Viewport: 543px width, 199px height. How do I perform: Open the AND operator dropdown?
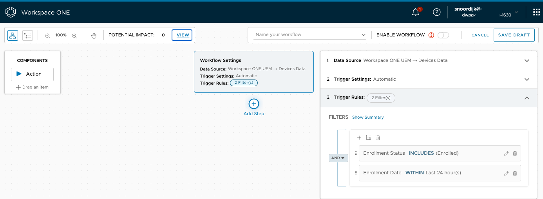338,158
